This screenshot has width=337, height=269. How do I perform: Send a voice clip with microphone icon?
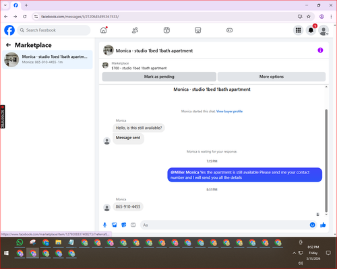point(104,225)
